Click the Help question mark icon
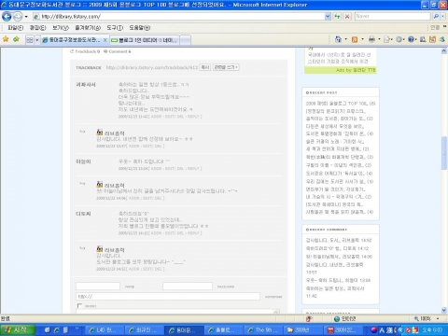This screenshot has width=448, height=336. click(x=412, y=39)
